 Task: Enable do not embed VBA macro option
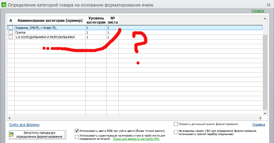click(176, 132)
